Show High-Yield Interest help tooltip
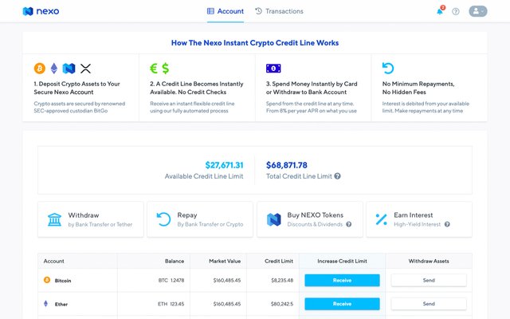 click(447, 224)
